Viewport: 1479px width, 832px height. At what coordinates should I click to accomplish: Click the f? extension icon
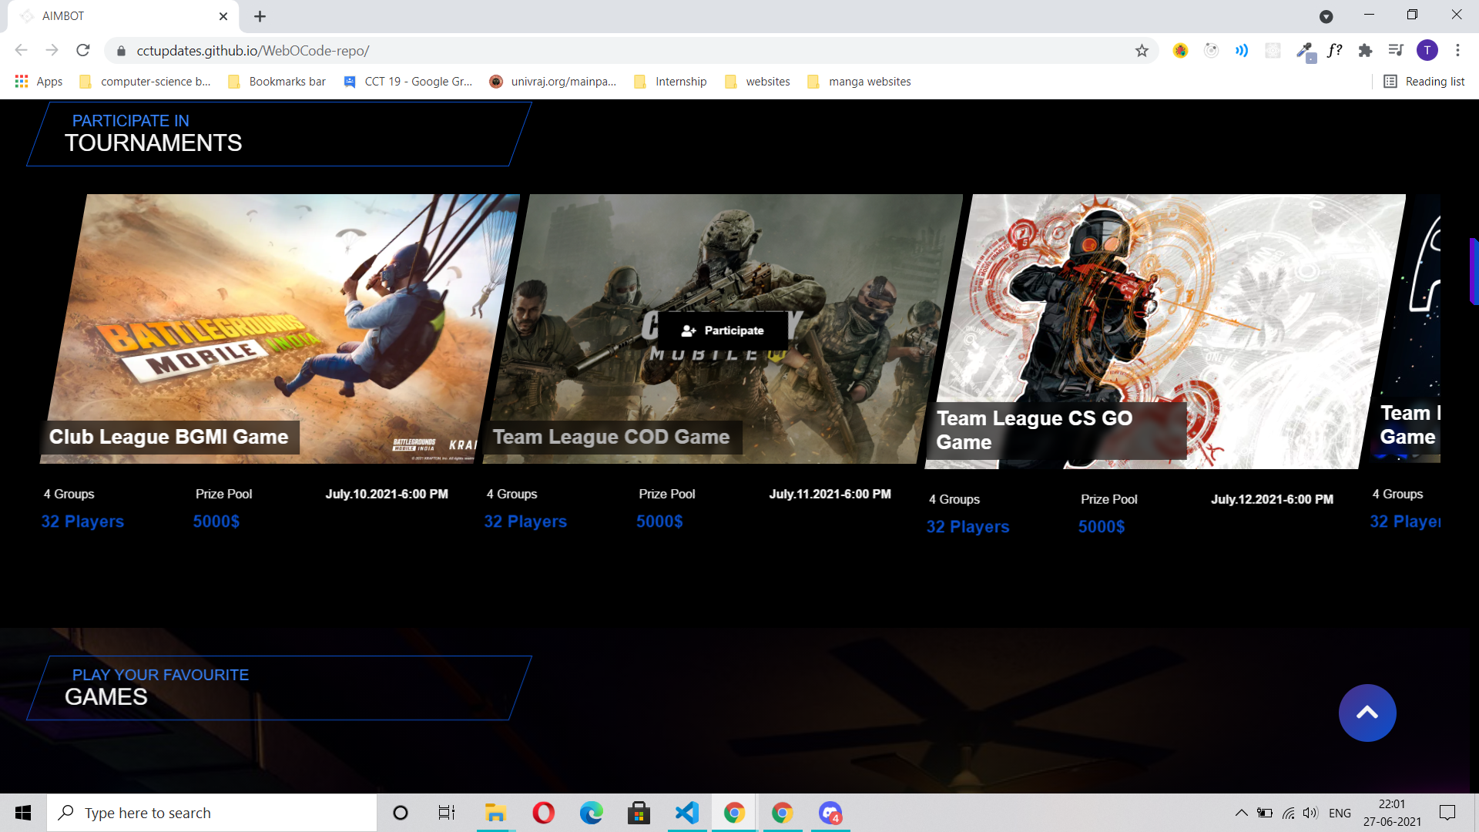point(1334,51)
